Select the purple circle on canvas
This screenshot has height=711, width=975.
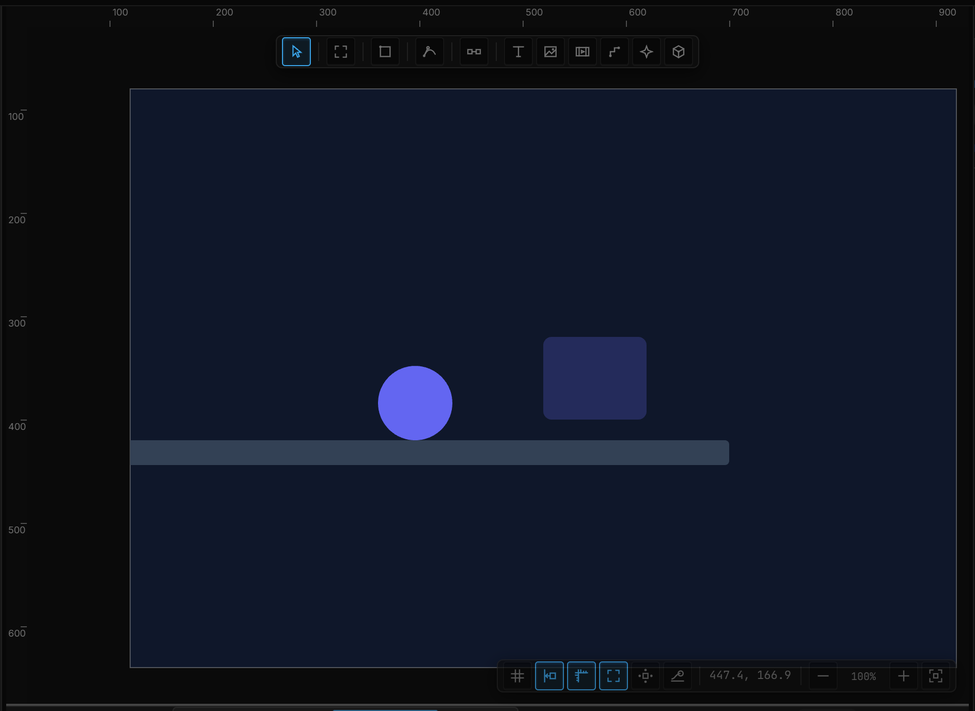pyautogui.click(x=415, y=403)
